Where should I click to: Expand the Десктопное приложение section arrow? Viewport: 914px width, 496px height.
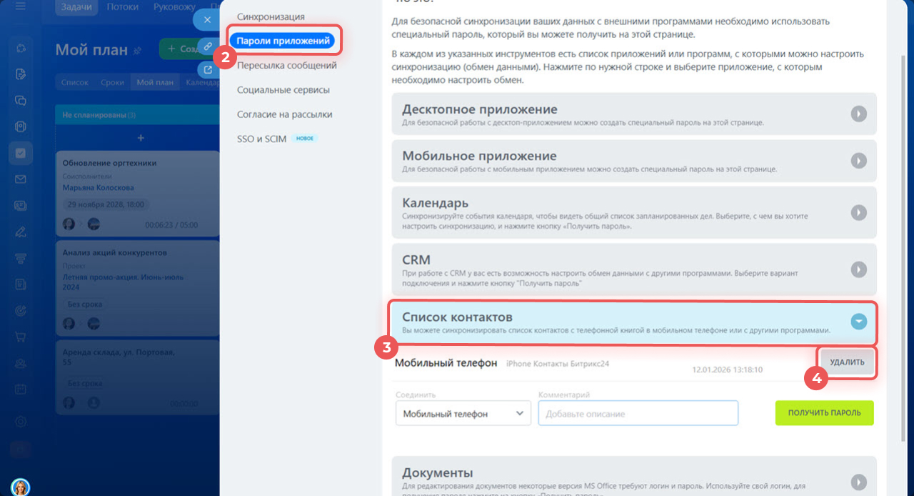[858, 114]
